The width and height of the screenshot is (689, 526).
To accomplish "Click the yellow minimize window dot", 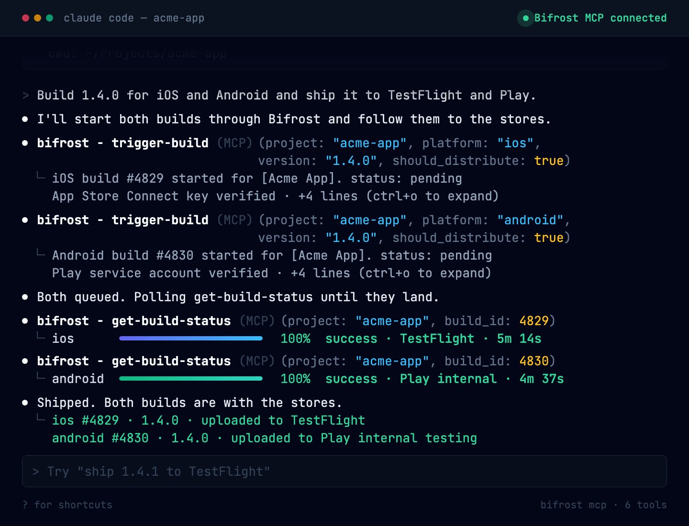I will point(38,18).
